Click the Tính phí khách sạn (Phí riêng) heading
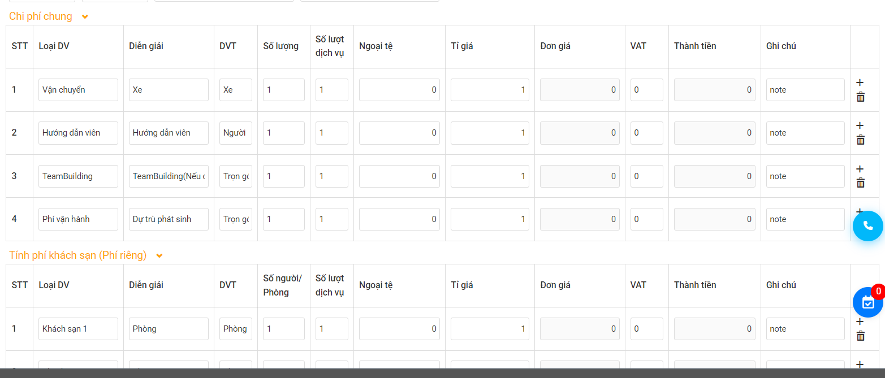This screenshot has width=885, height=378. tap(78, 255)
